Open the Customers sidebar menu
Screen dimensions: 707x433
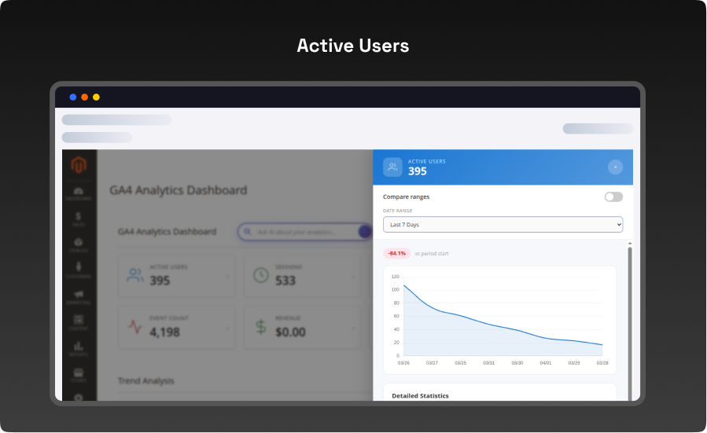79,270
